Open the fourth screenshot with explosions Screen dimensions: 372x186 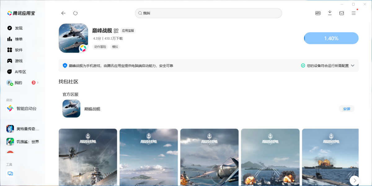coord(270,157)
